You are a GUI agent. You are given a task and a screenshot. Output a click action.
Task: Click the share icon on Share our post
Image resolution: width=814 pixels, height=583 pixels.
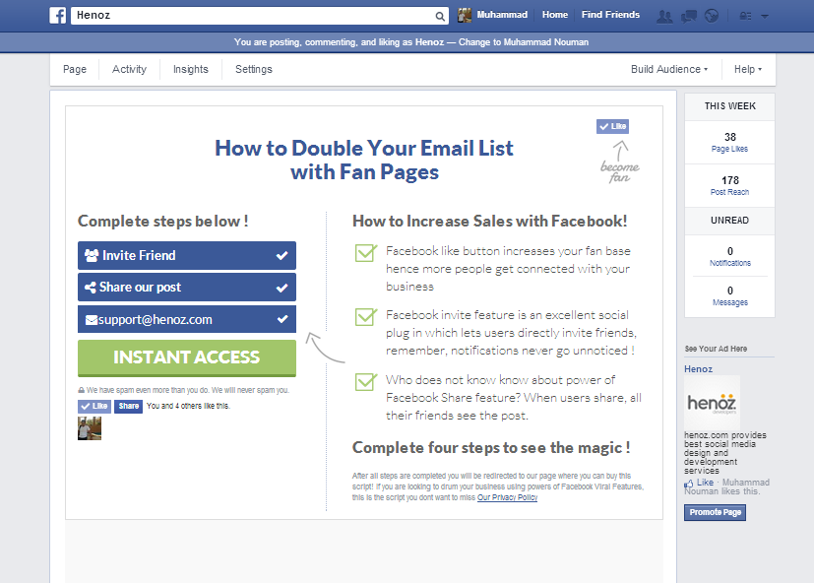[91, 288]
